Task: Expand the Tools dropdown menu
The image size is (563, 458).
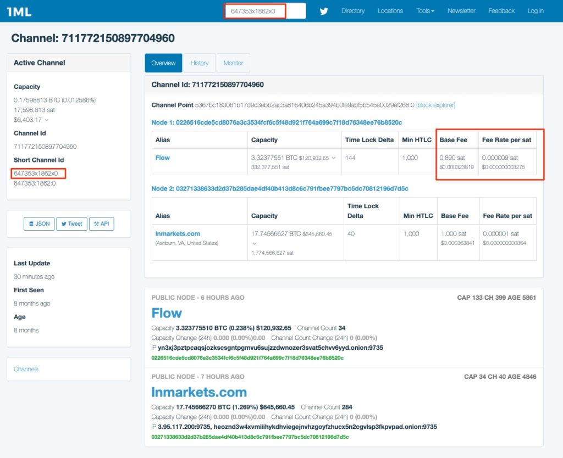Action: click(x=425, y=11)
